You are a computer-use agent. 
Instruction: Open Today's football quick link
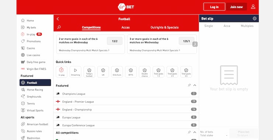coord(89,72)
